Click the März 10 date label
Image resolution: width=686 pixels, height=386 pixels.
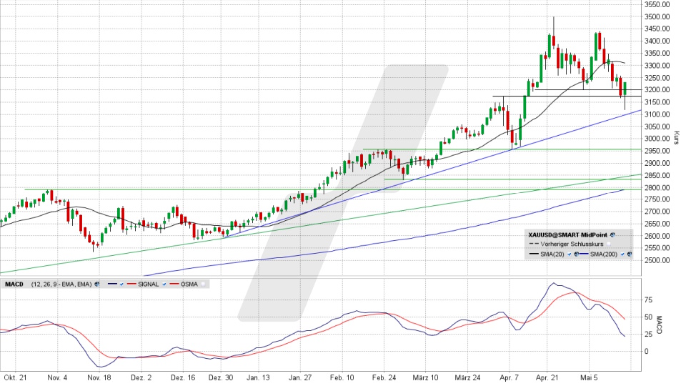[x=426, y=377]
